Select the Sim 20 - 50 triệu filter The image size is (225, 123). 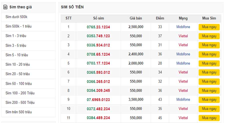[17, 74]
